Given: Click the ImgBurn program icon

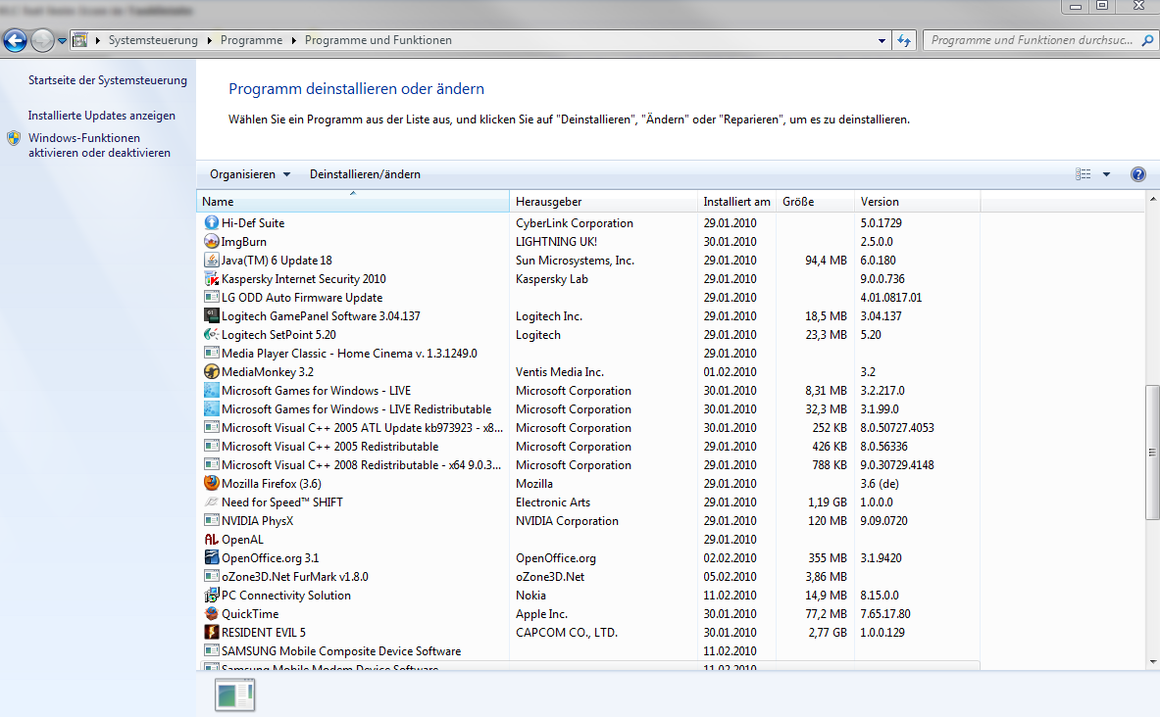Looking at the screenshot, I should click(x=212, y=241).
